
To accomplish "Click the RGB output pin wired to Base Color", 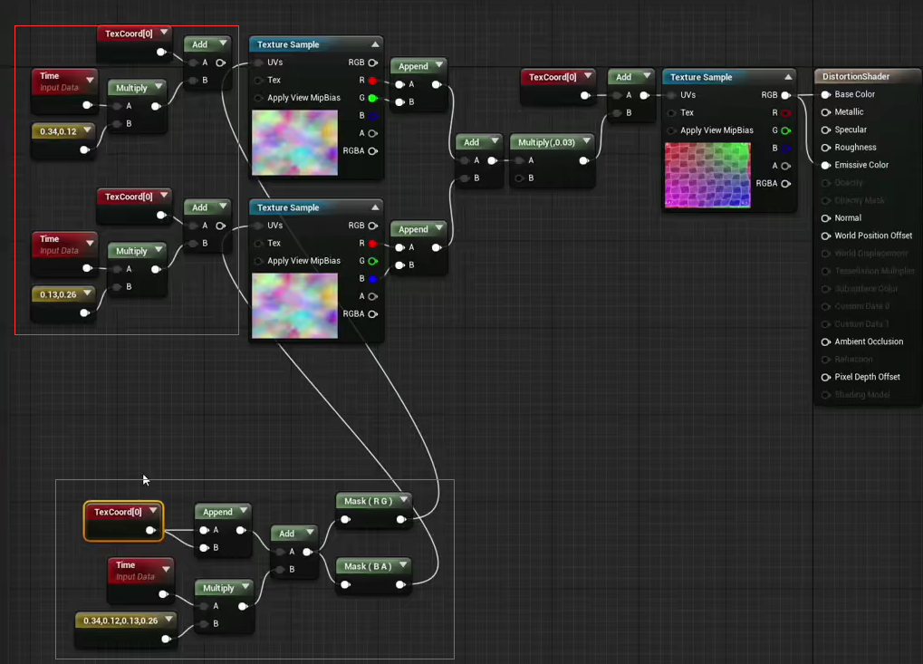I will (x=786, y=95).
